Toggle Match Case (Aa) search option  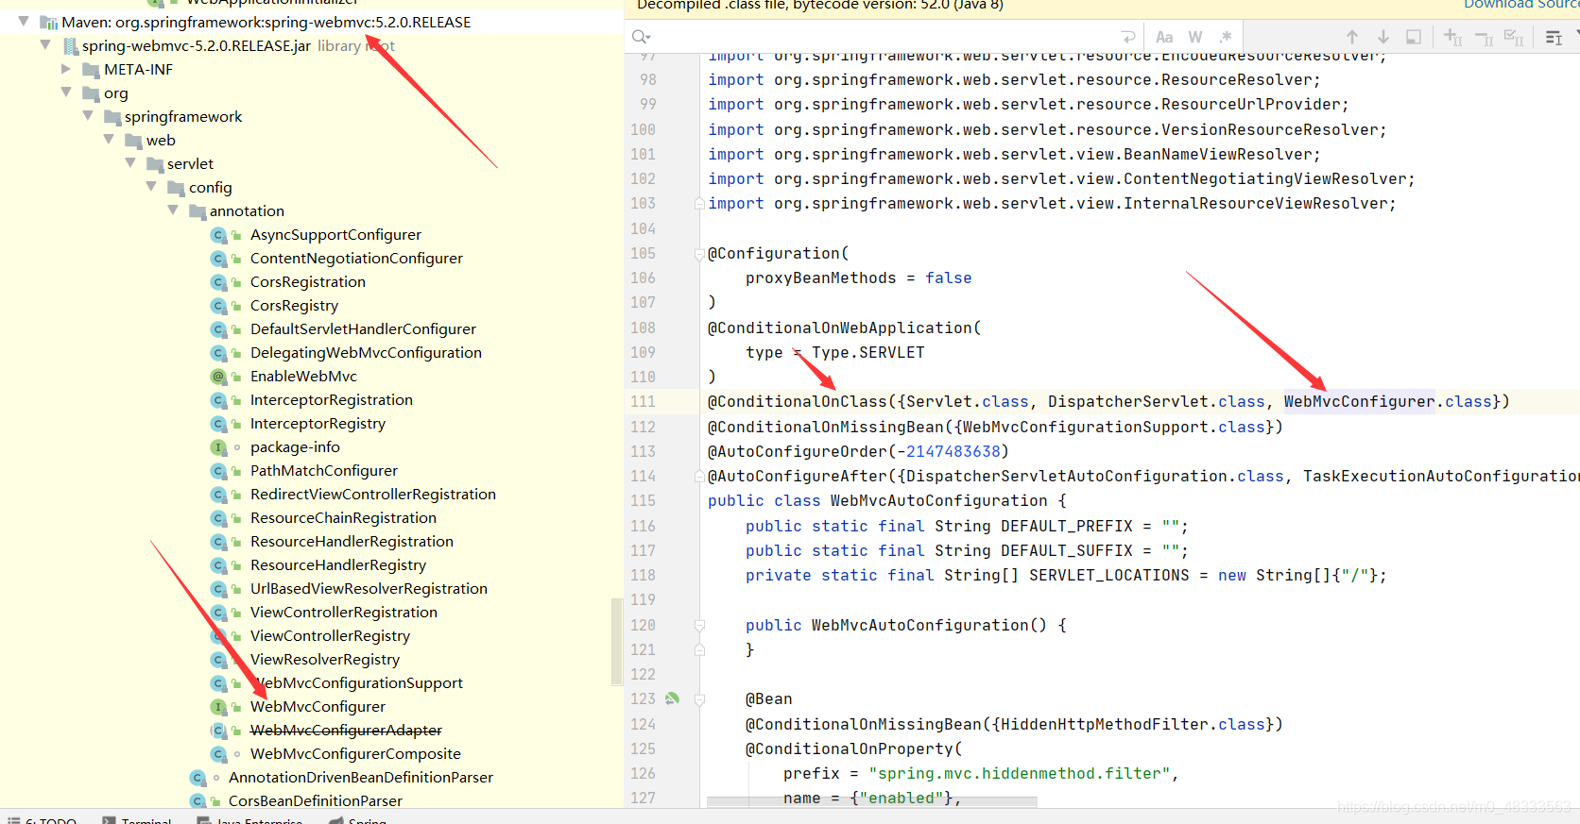pyautogui.click(x=1164, y=37)
